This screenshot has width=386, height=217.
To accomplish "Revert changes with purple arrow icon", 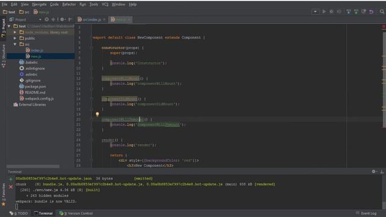I will (x=372, y=11).
